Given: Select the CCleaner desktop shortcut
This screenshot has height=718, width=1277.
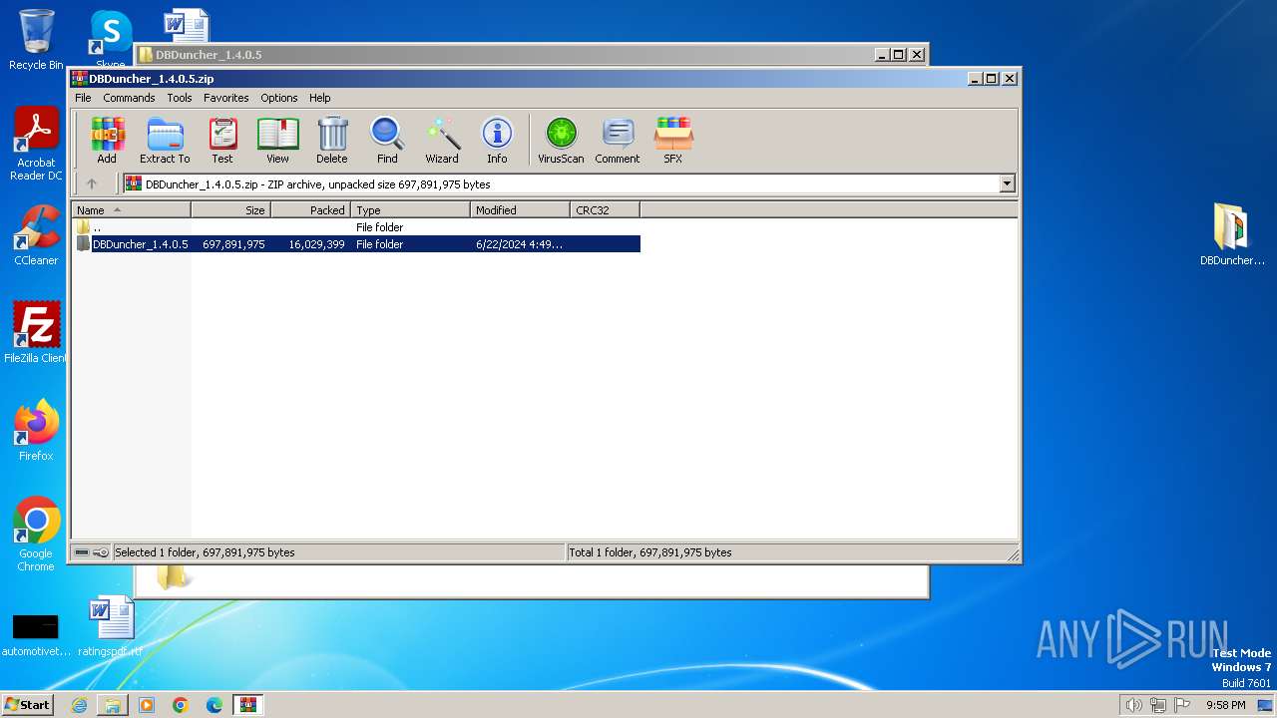Looking at the screenshot, I should (x=36, y=235).
